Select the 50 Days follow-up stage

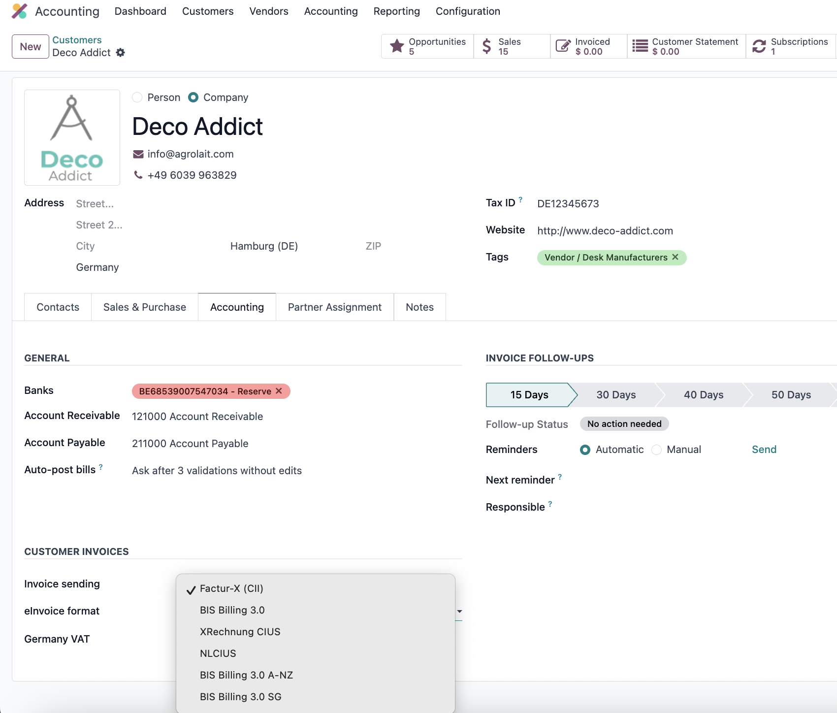click(791, 395)
